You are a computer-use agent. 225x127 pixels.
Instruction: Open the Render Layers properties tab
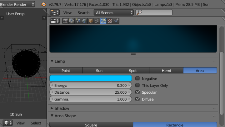click(71, 21)
